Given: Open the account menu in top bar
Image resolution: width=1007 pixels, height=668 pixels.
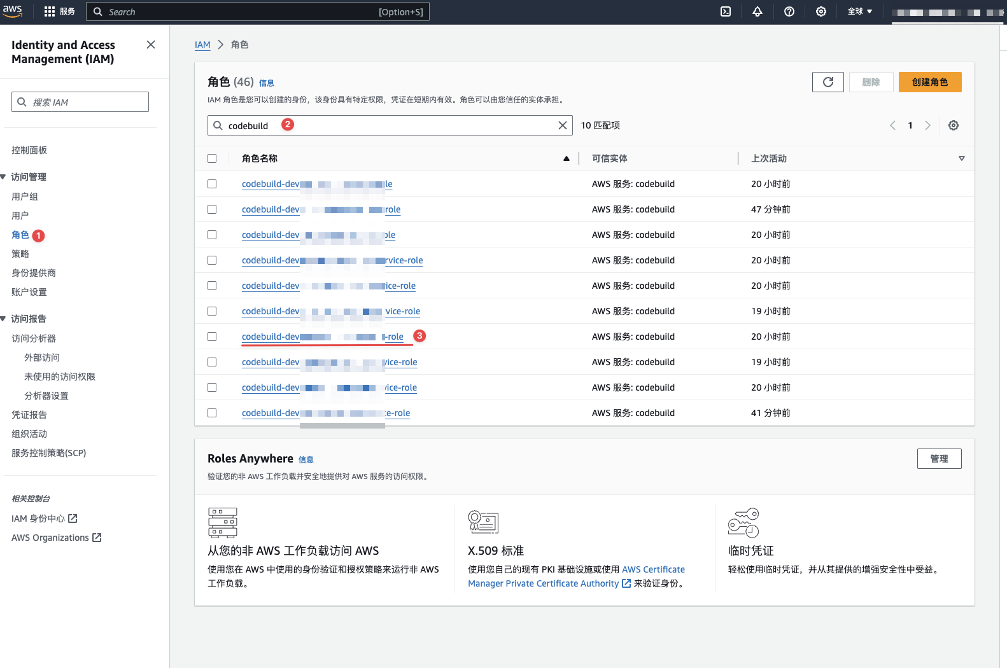Looking at the screenshot, I should tap(947, 12).
